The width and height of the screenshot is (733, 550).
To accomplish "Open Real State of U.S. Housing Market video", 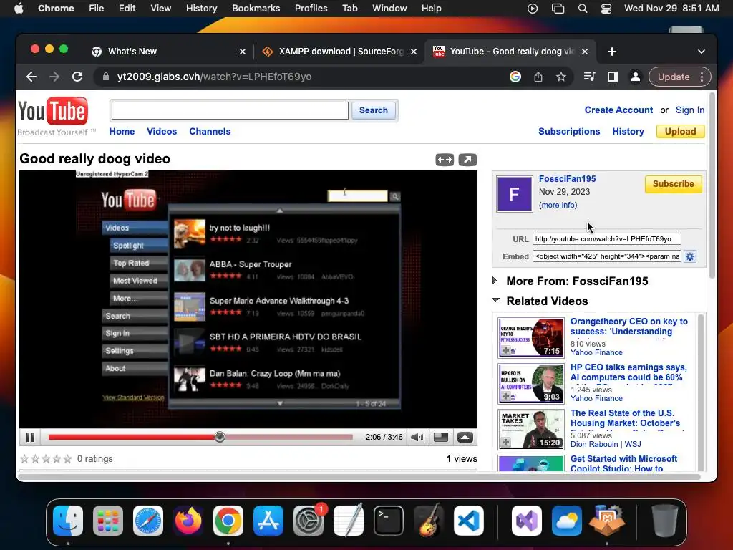I will (625, 418).
